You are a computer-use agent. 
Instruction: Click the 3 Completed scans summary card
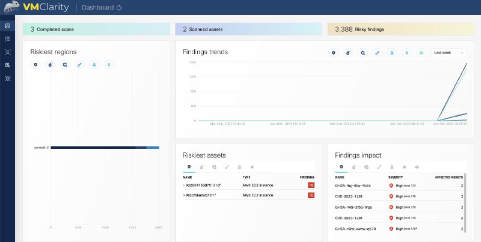(x=96, y=29)
